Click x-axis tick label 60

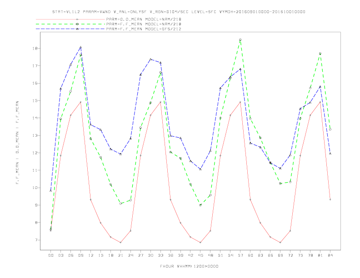click(250, 255)
